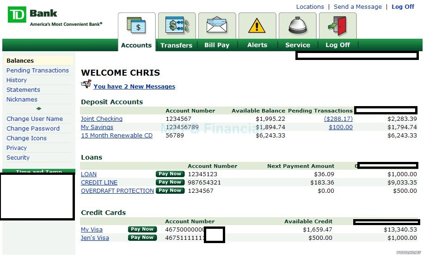This screenshot has height=256, width=423.
Task: Click the $2,283.39 Joint Checking balance
Action: (402, 119)
